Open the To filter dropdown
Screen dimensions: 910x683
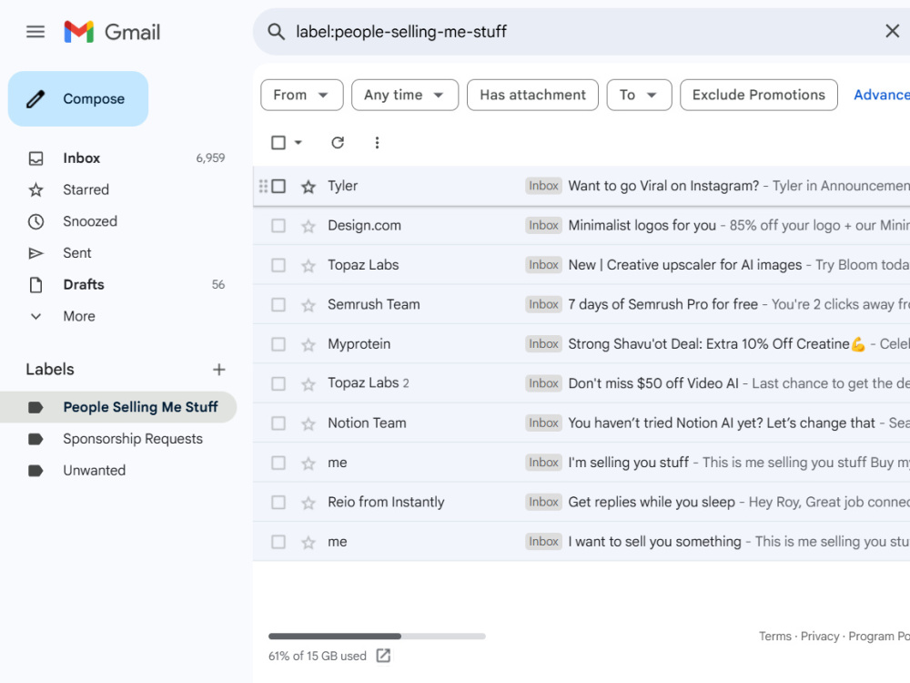pos(639,95)
